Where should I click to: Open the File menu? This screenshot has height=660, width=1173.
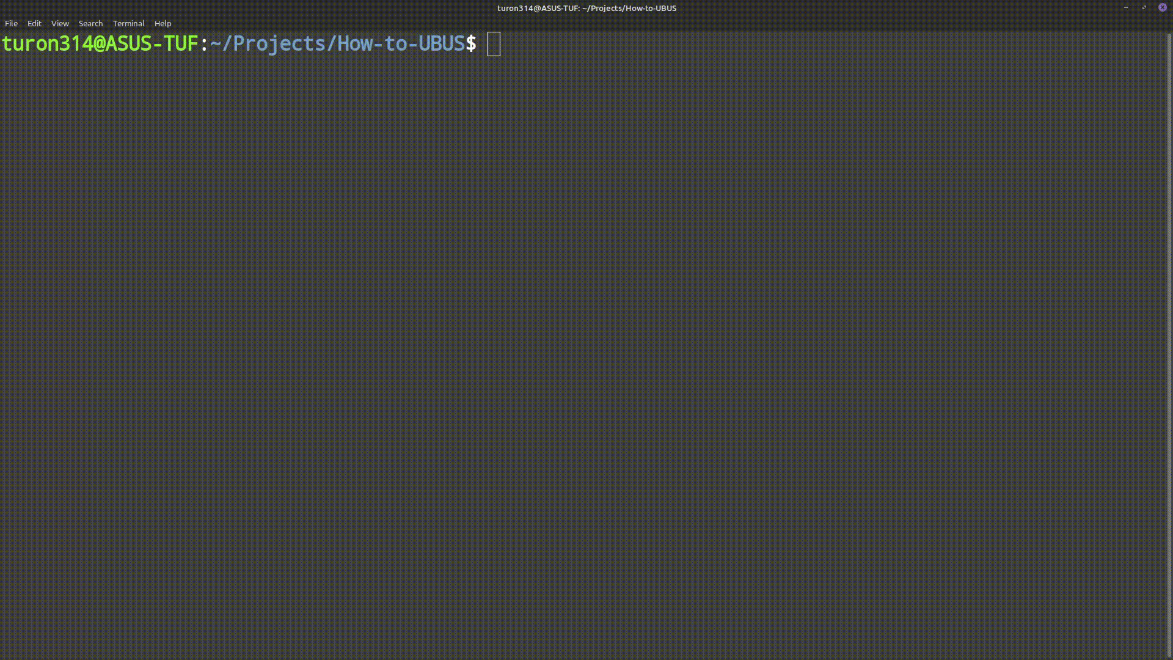pos(11,23)
